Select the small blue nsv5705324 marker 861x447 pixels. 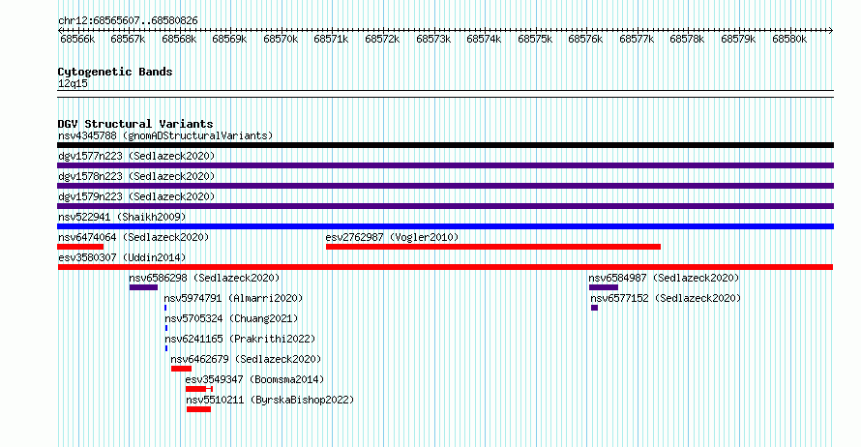coord(166,328)
